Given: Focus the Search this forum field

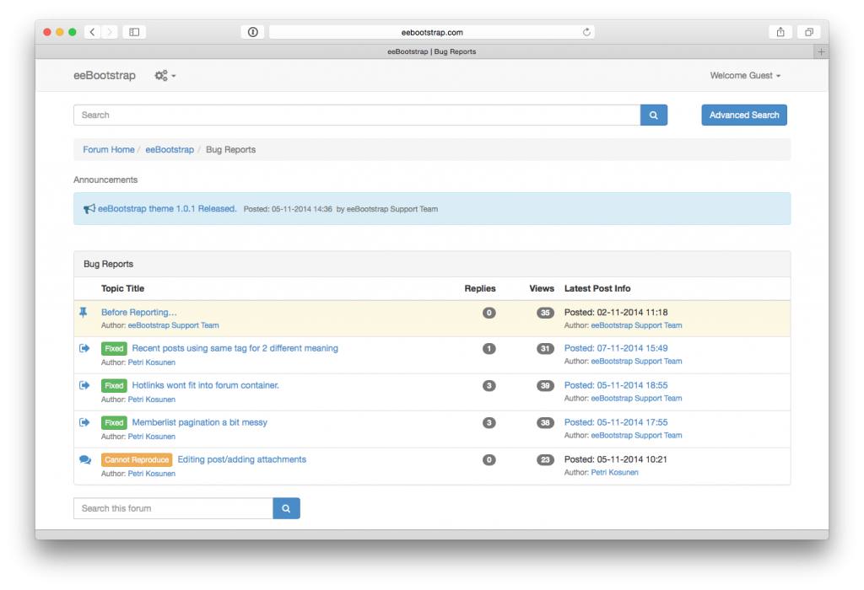Looking at the screenshot, I should click(x=173, y=508).
